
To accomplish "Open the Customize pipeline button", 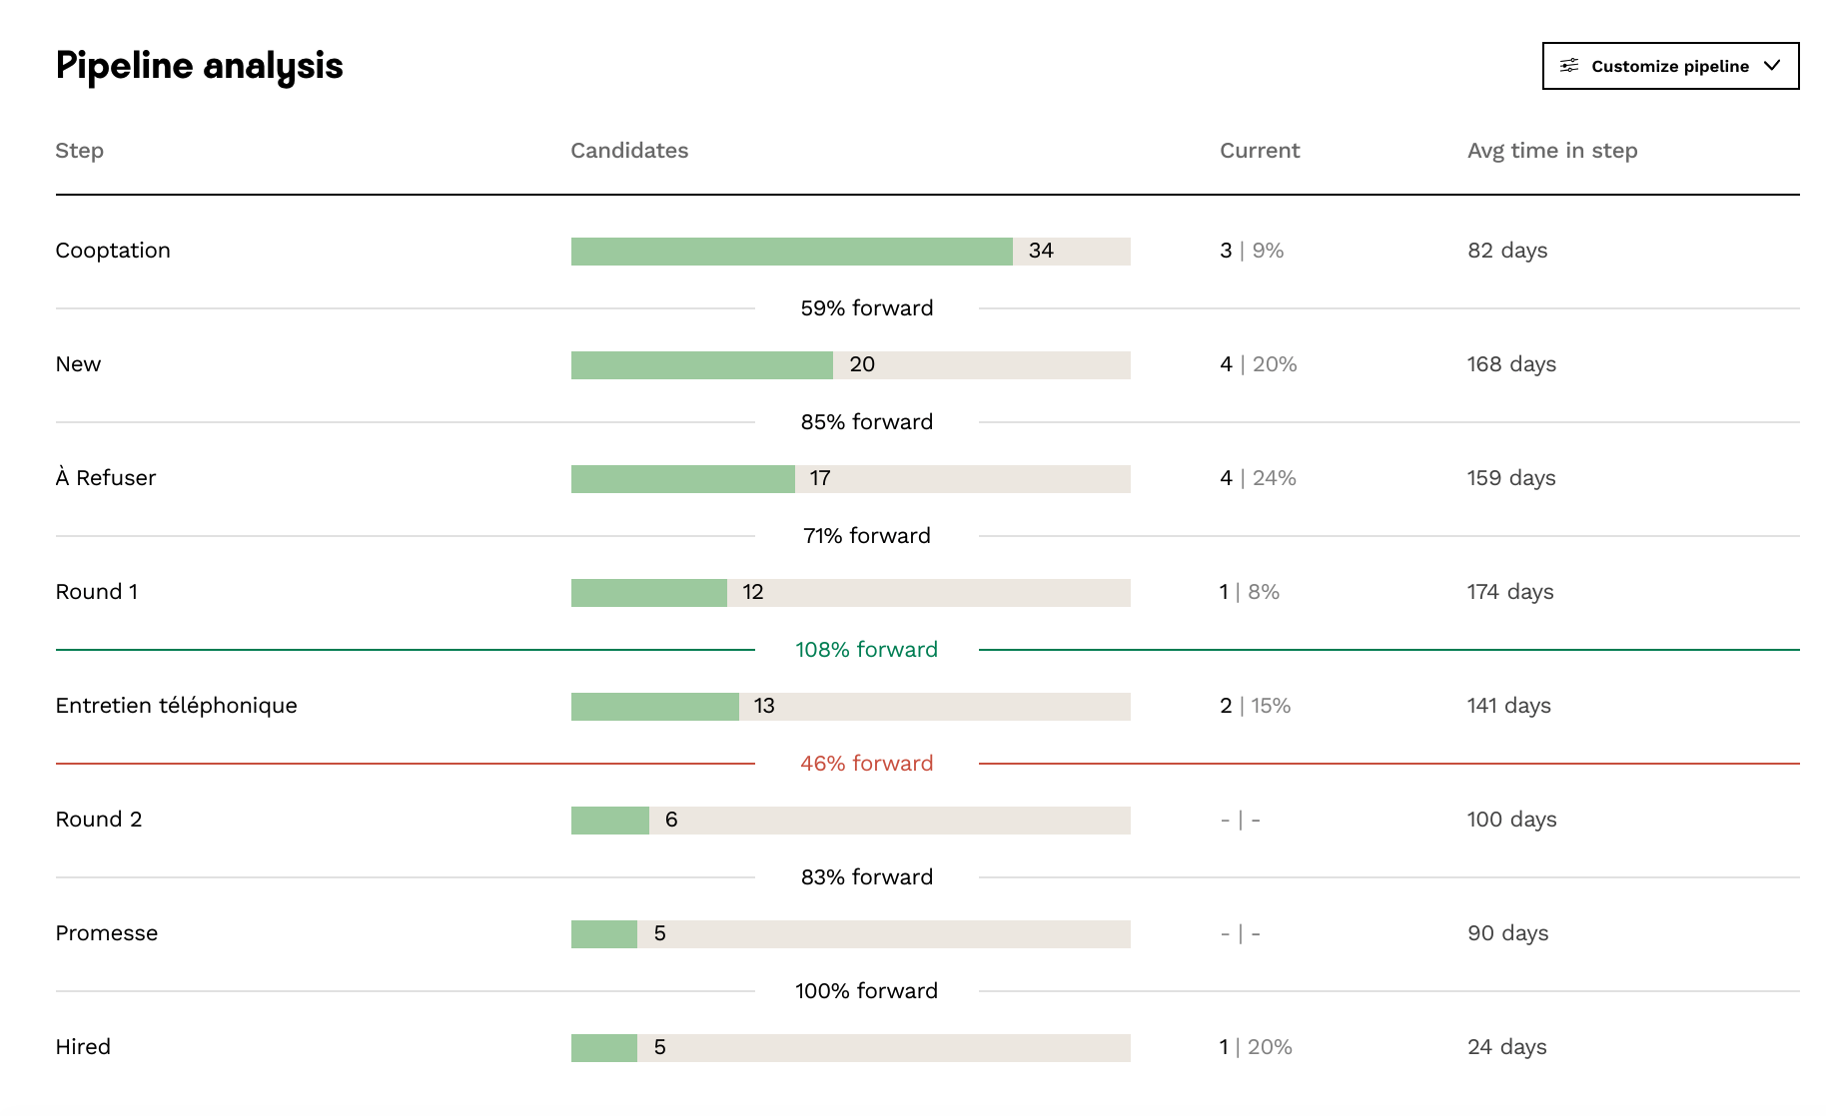I will (1669, 66).
